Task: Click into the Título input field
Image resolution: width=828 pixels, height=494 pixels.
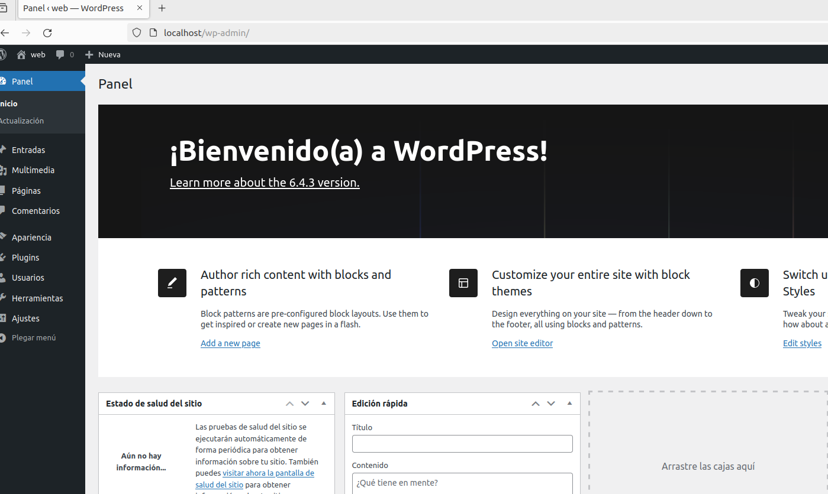Action: coord(462,444)
